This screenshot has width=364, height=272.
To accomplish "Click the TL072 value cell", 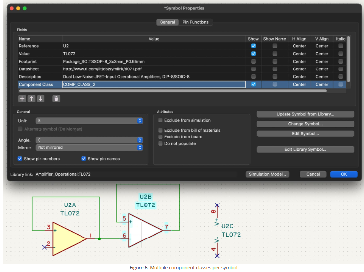I will 154,54.
